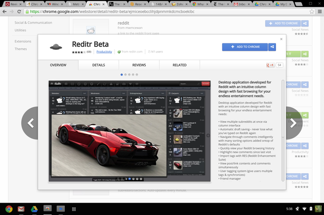Close the Reditr Beta detail dialog
This screenshot has width=324, height=215.
[281, 39]
